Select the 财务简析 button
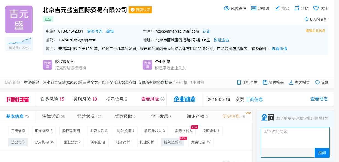The width and height of the screenshot is (339, 162). (123, 142)
